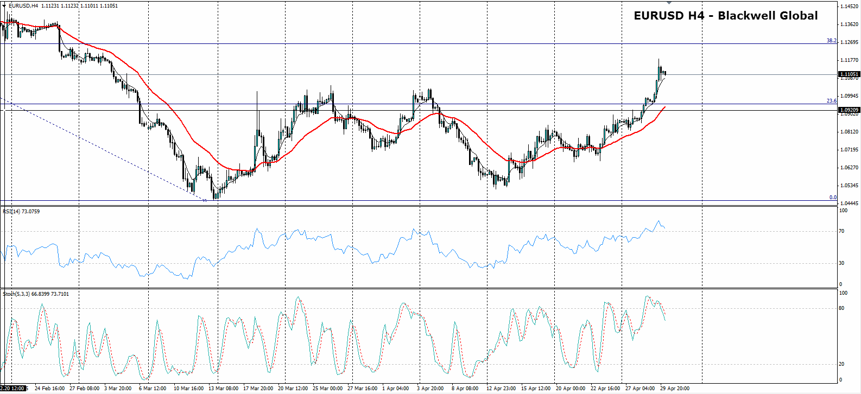The height and width of the screenshot is (394, 861).
Task: Click time axis label 12 Apr 23:00
Action: point(501,389)
